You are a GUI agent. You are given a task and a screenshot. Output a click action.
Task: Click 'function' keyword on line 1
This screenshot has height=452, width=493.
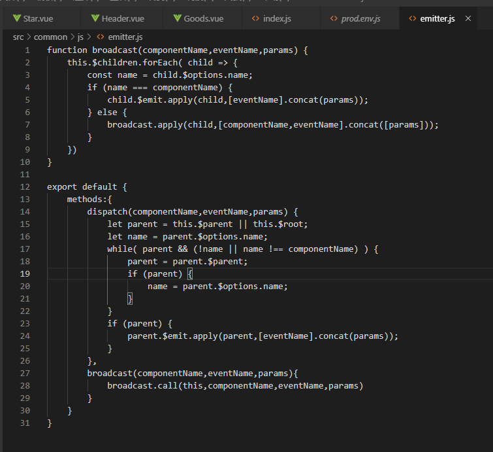pos(67,50)
